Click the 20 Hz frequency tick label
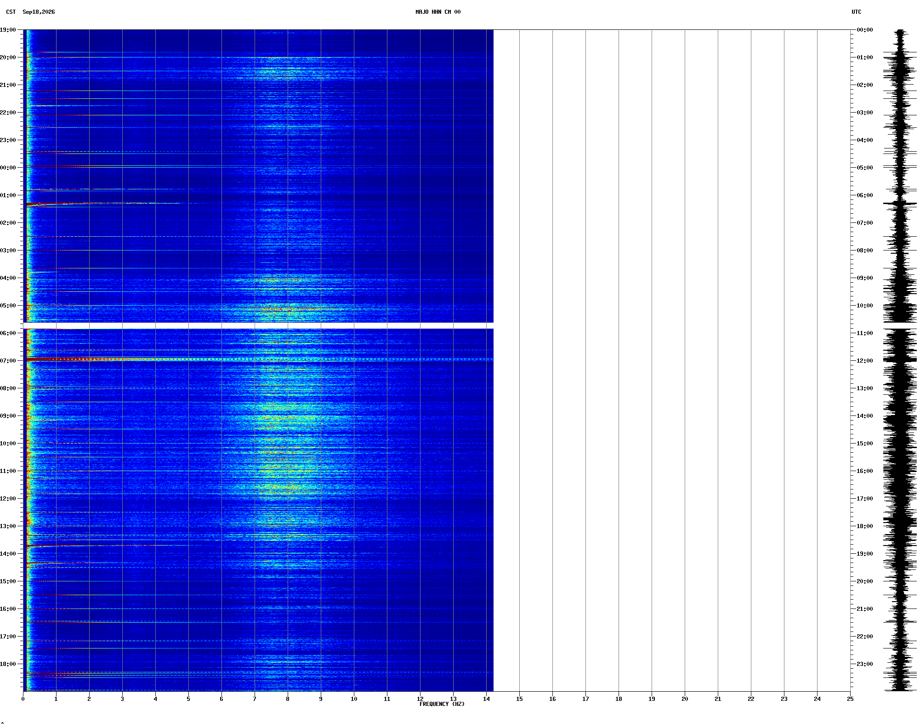920x728 pixels. point(685,699)
